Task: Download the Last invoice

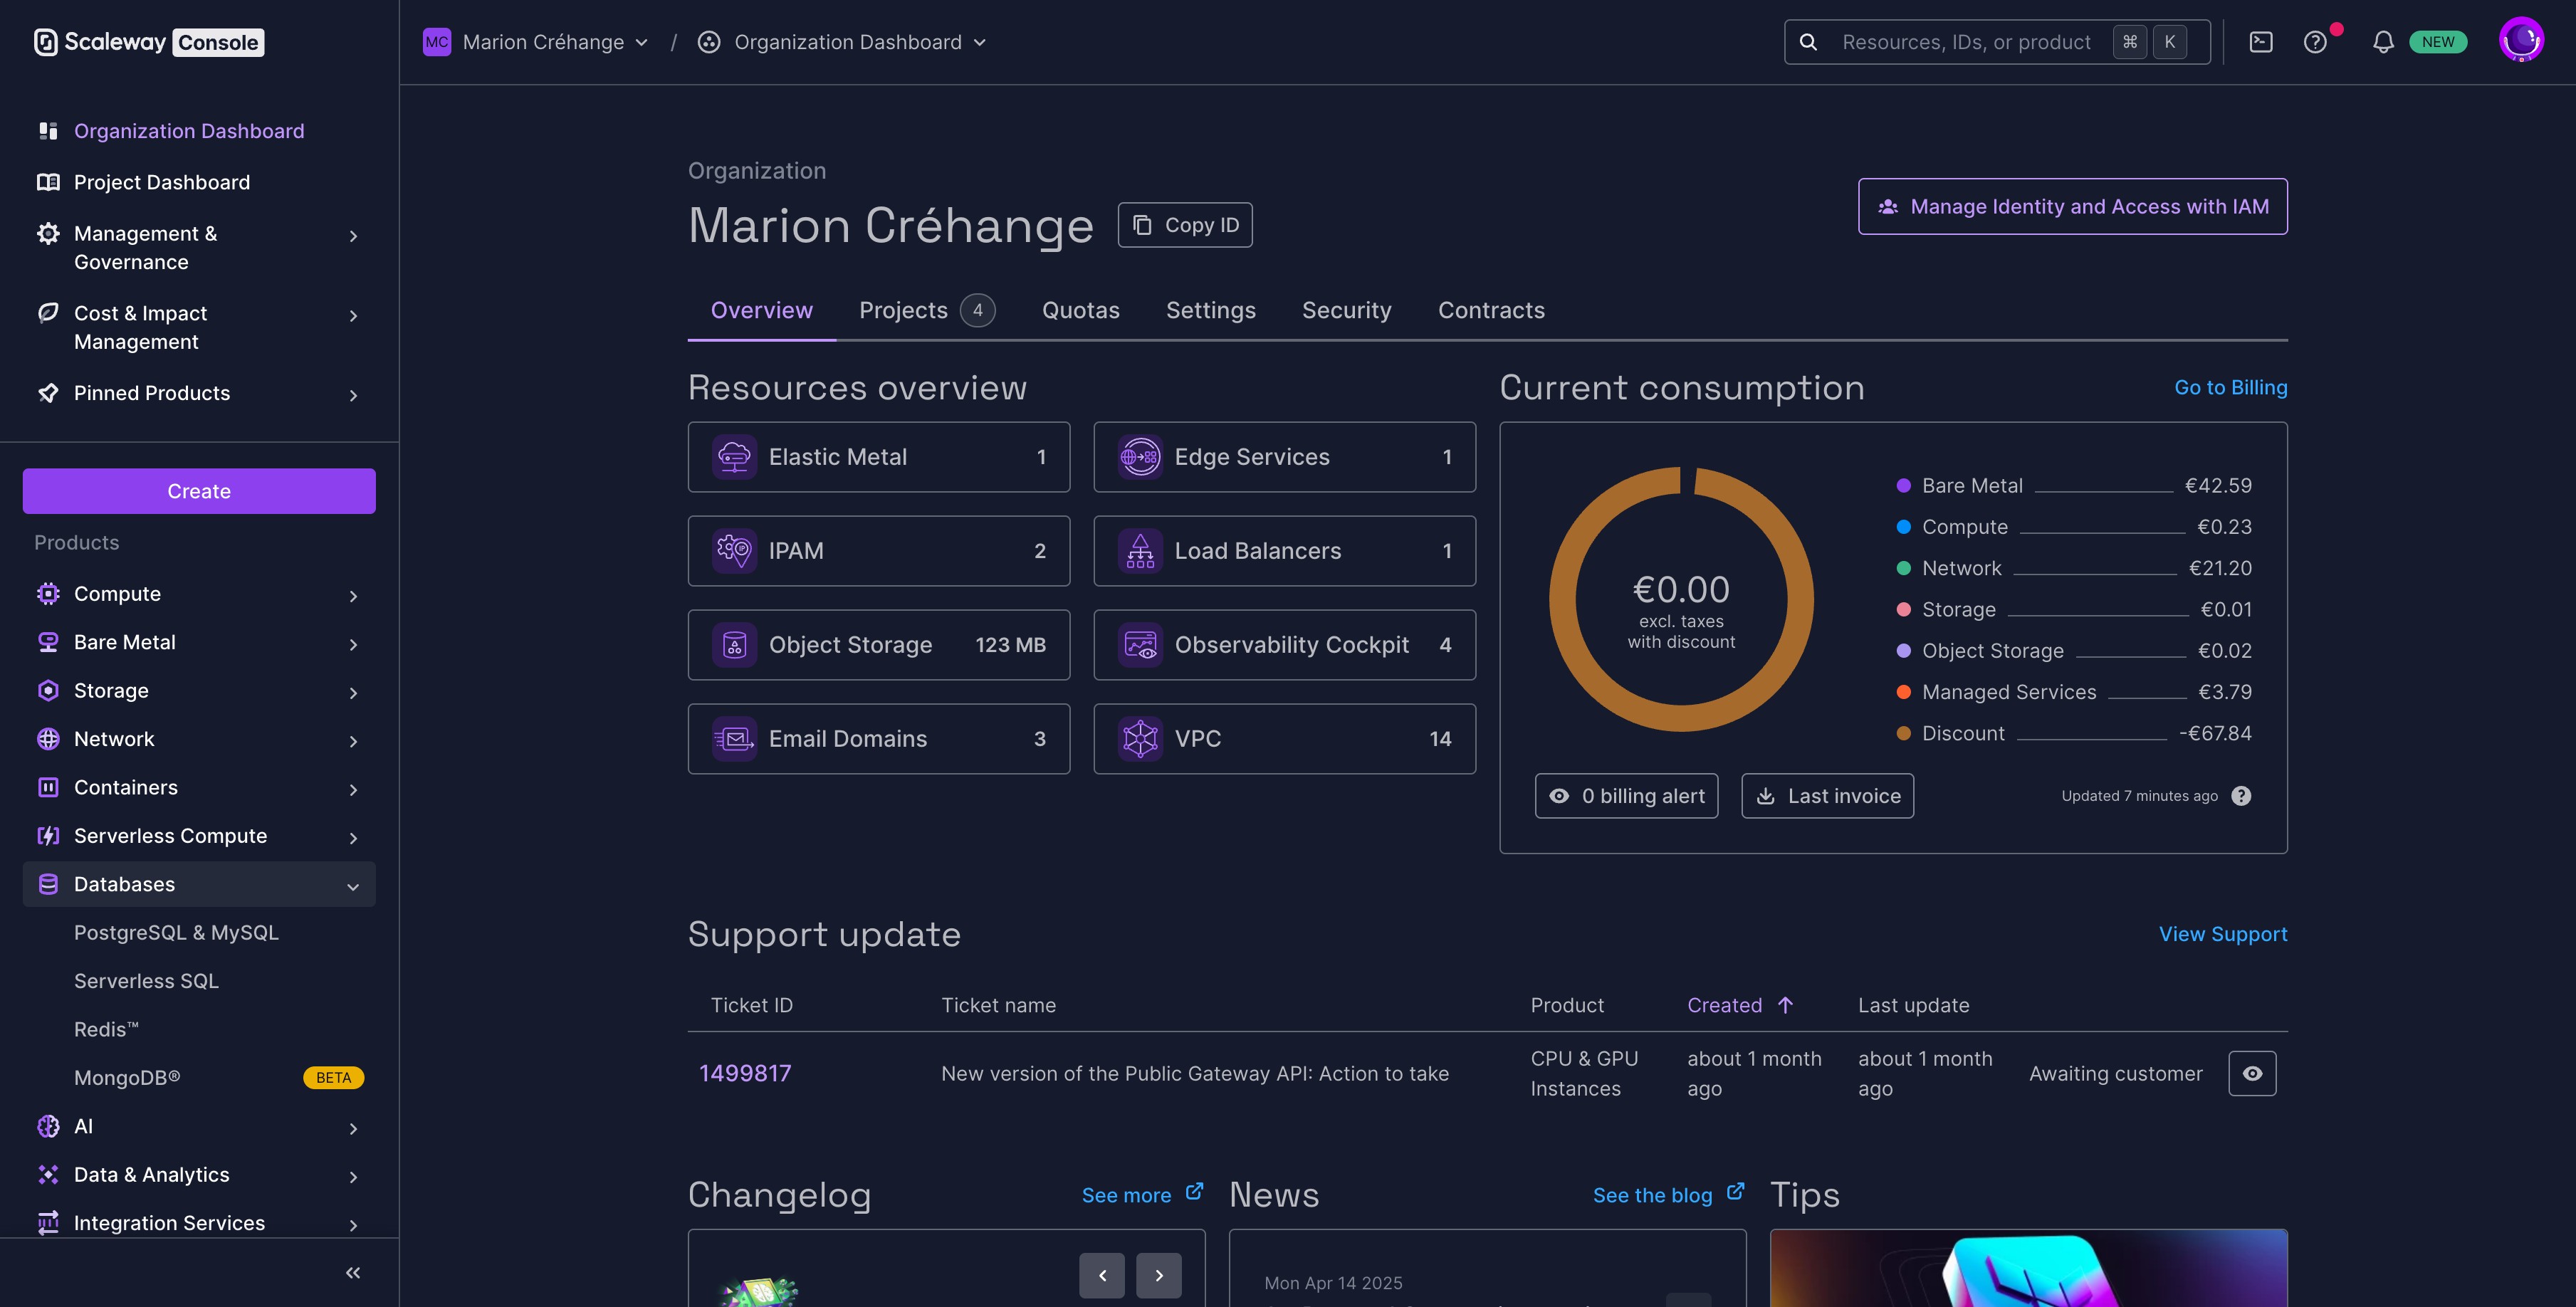Action: click(x=1827, y=796)
